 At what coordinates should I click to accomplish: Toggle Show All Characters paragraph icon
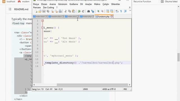[121, 11]
